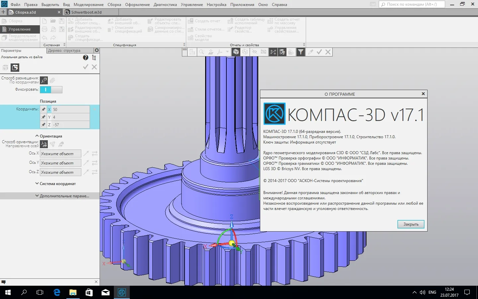Expand the Дополнительные параметры section
Image resolution: width=478 pixels, height=299 pixels.
coord(62,196)
